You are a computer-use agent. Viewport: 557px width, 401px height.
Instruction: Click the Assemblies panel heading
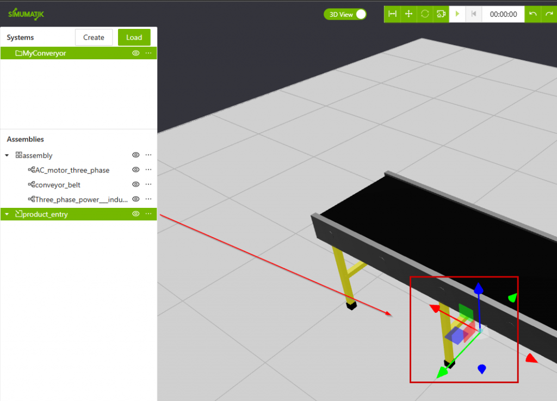pos(25,139)
